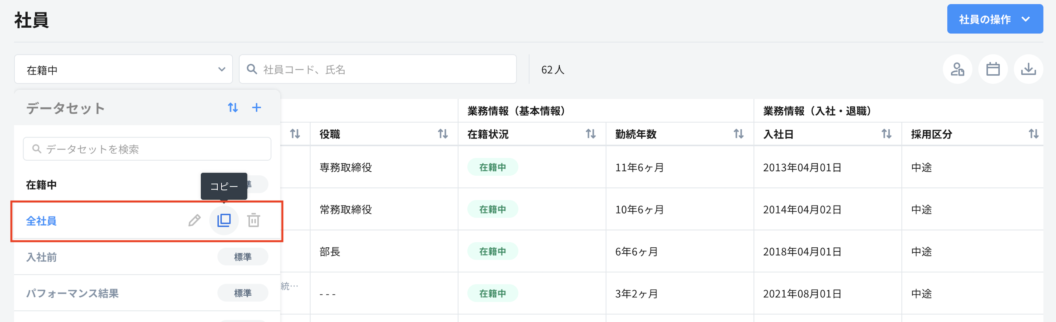Click the sort icon in データセット header
1056x322 pixels.
[233, 108]
